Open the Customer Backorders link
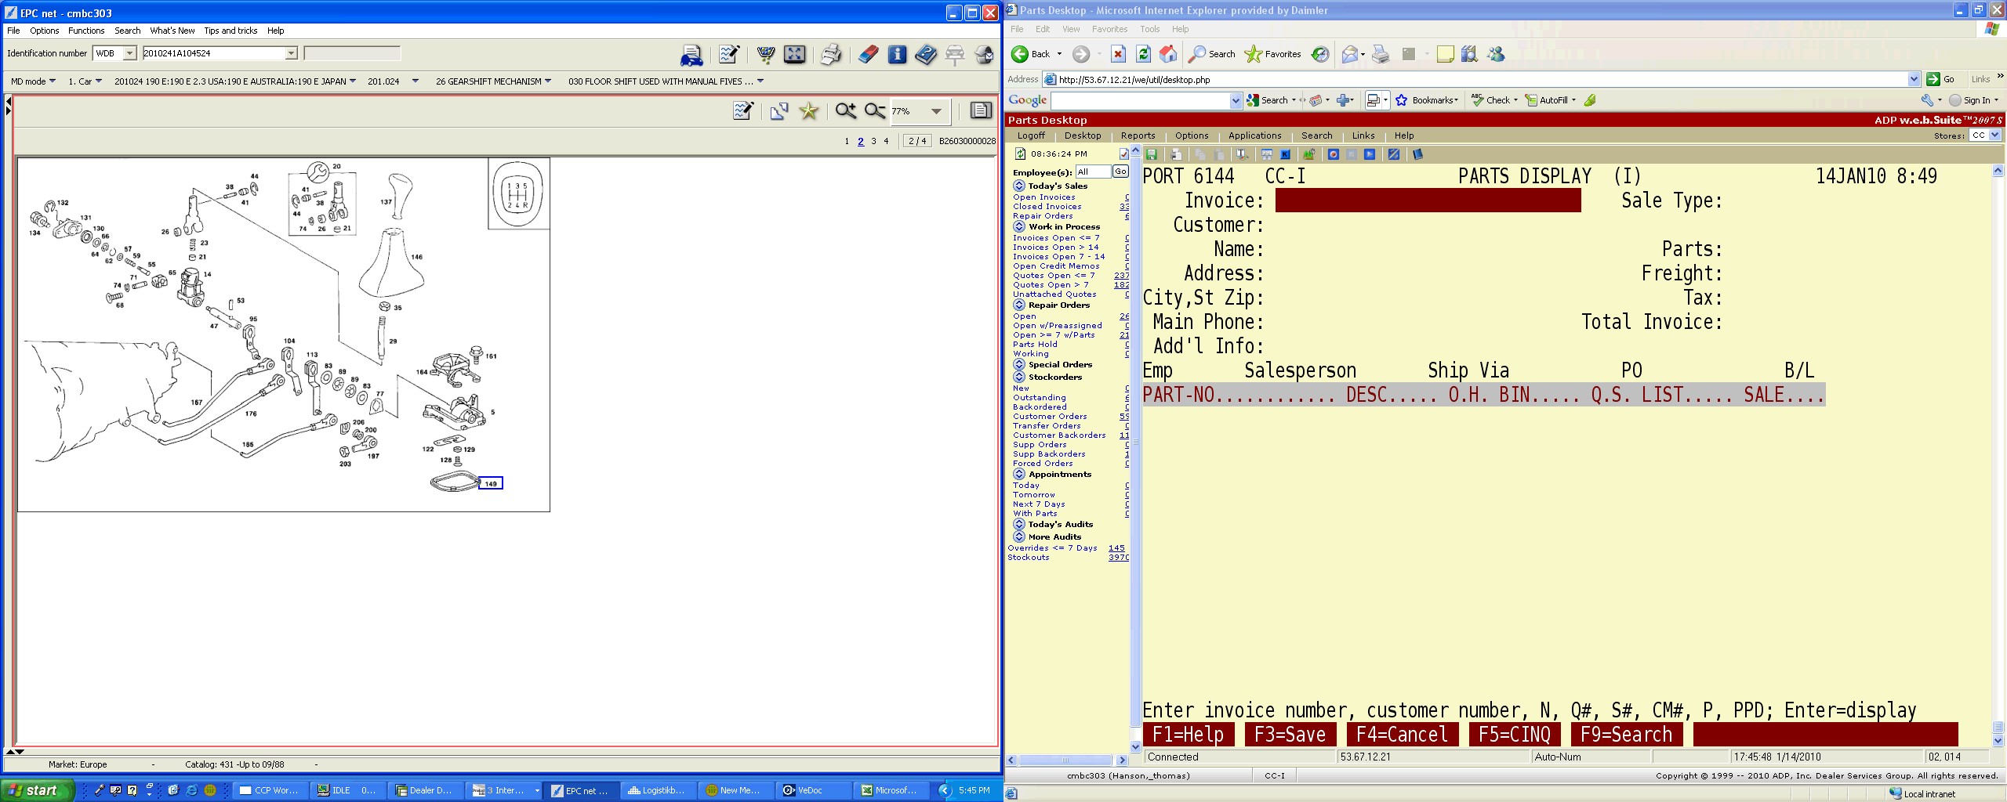 tap(1059, 435)
